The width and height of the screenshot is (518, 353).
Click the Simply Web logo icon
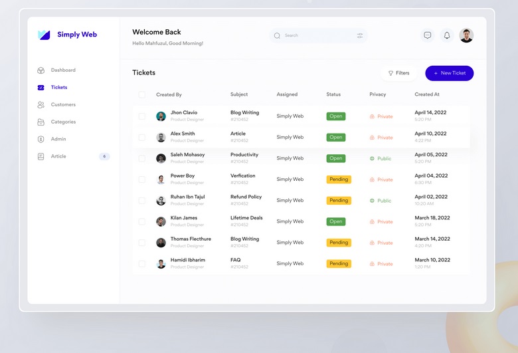[x=44, y=35]
